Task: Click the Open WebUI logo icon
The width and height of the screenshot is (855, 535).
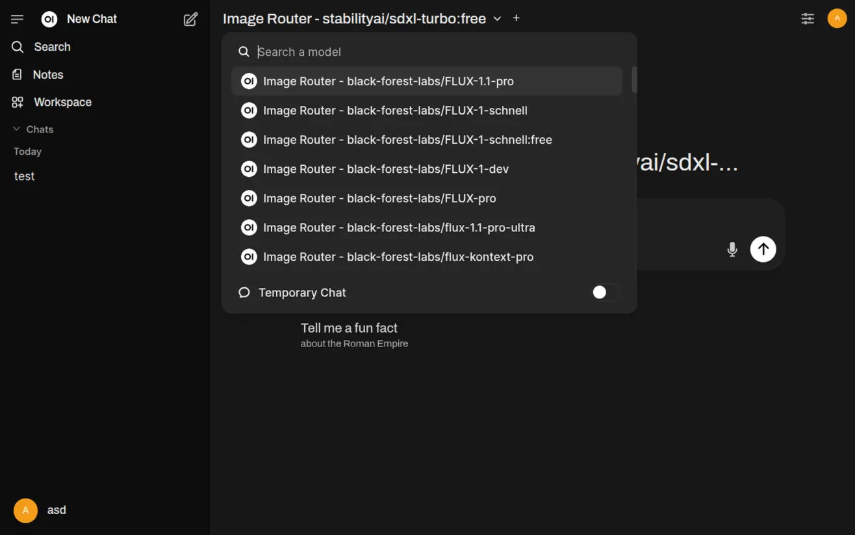Action: [x=49, y=20]
